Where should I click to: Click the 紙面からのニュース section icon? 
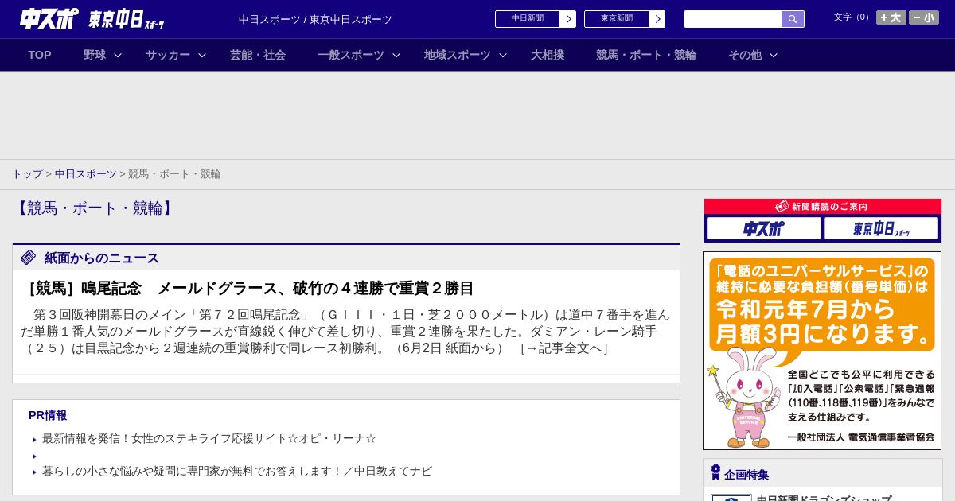[x=29, y=257]
